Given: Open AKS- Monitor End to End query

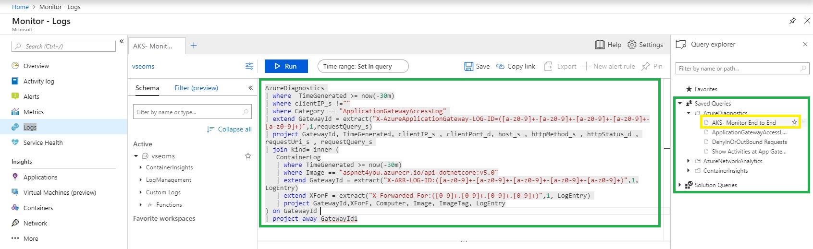Looking at the screenshot, I should (744, 122).
